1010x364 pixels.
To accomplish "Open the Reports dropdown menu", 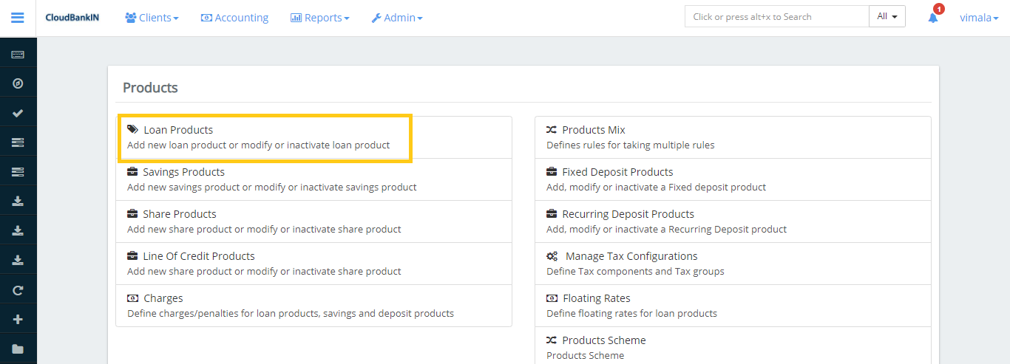I will point(319,18).
